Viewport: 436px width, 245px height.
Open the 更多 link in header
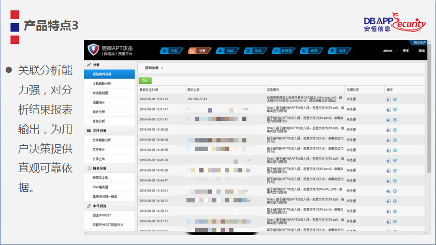[405, 51]
